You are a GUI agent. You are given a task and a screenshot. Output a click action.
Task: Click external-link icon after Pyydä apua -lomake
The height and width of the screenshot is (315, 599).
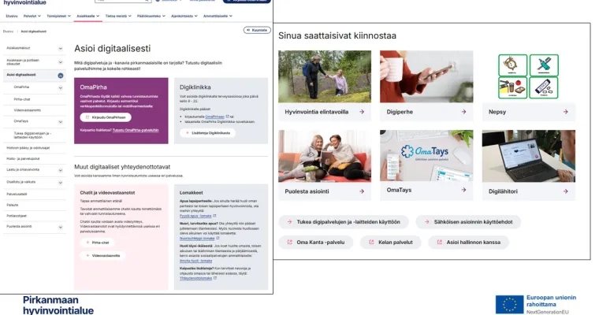pos(214,216)
